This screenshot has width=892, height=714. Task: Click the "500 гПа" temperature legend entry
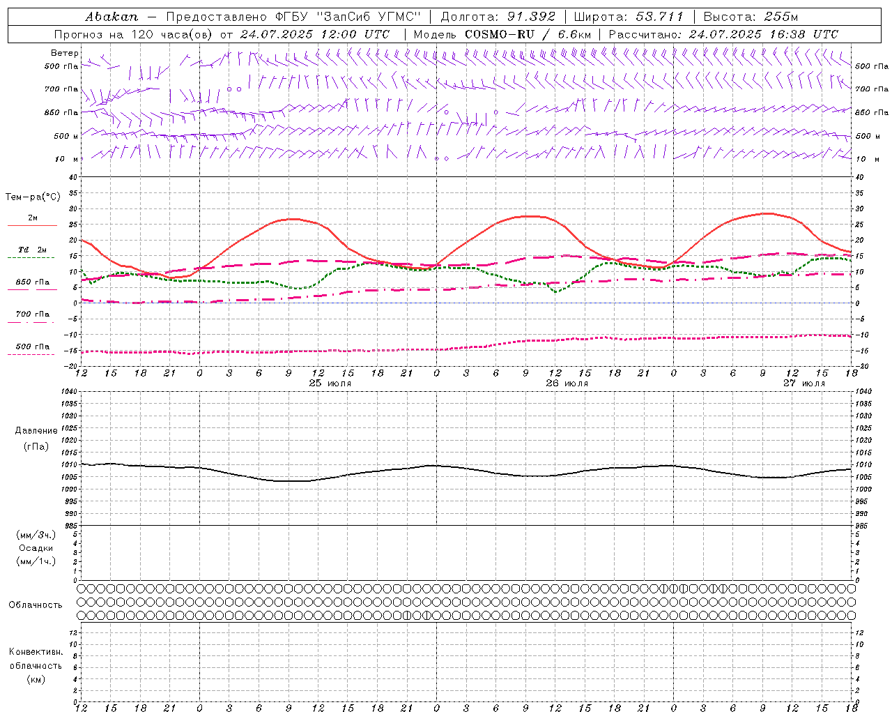pos(33,347)
